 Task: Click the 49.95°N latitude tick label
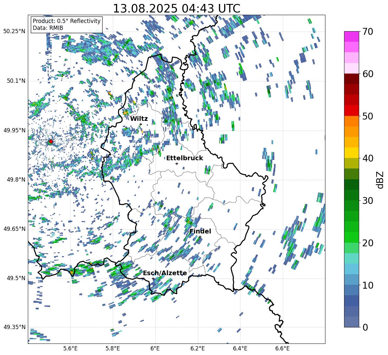pos(14,130)
